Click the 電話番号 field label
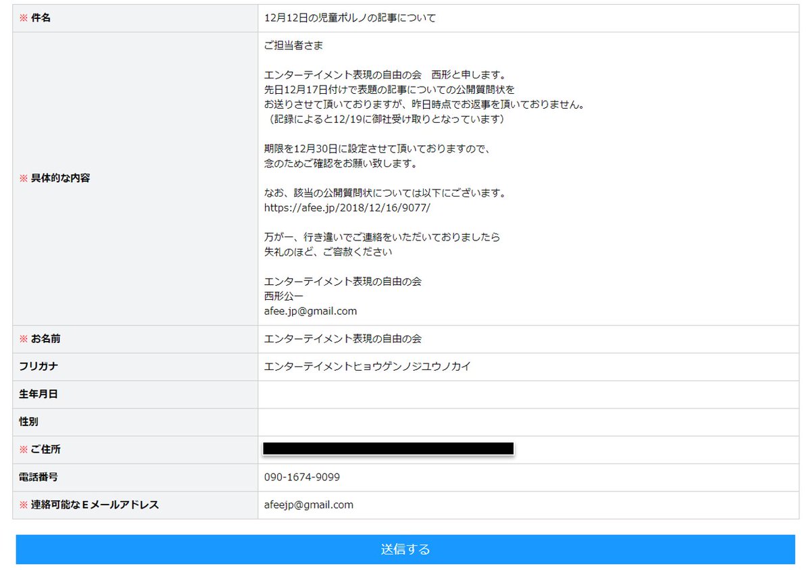This screenshot has height=570, width=811. click(x=39, y=477)
